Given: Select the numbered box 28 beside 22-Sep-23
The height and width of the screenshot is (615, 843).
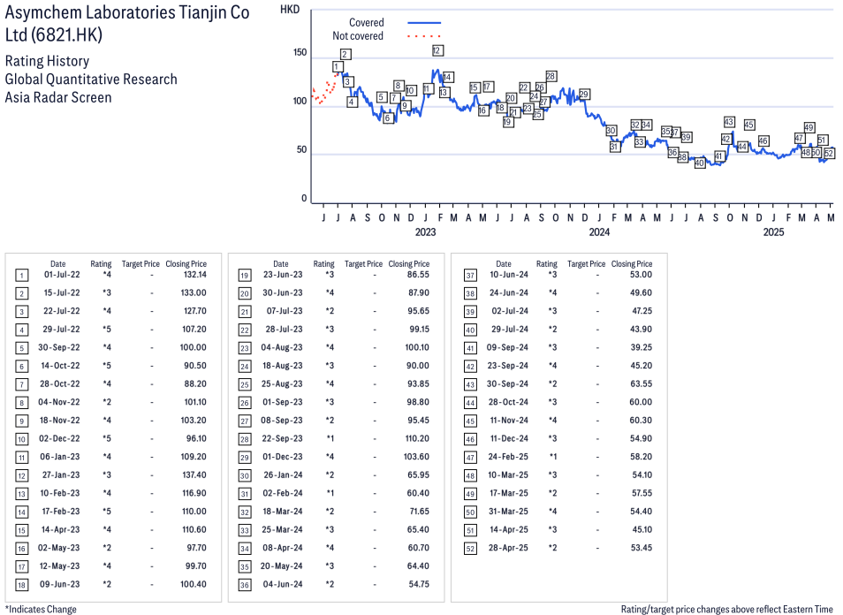Looking at the screenshot, I should click(245, 440).
